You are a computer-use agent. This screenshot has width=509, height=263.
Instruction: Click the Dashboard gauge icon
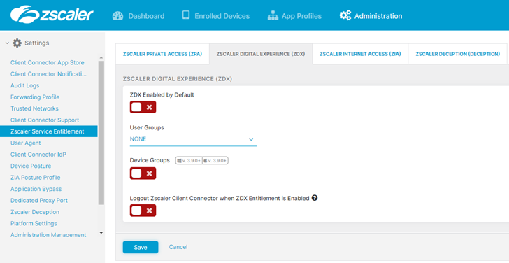[x=117, y=16]
